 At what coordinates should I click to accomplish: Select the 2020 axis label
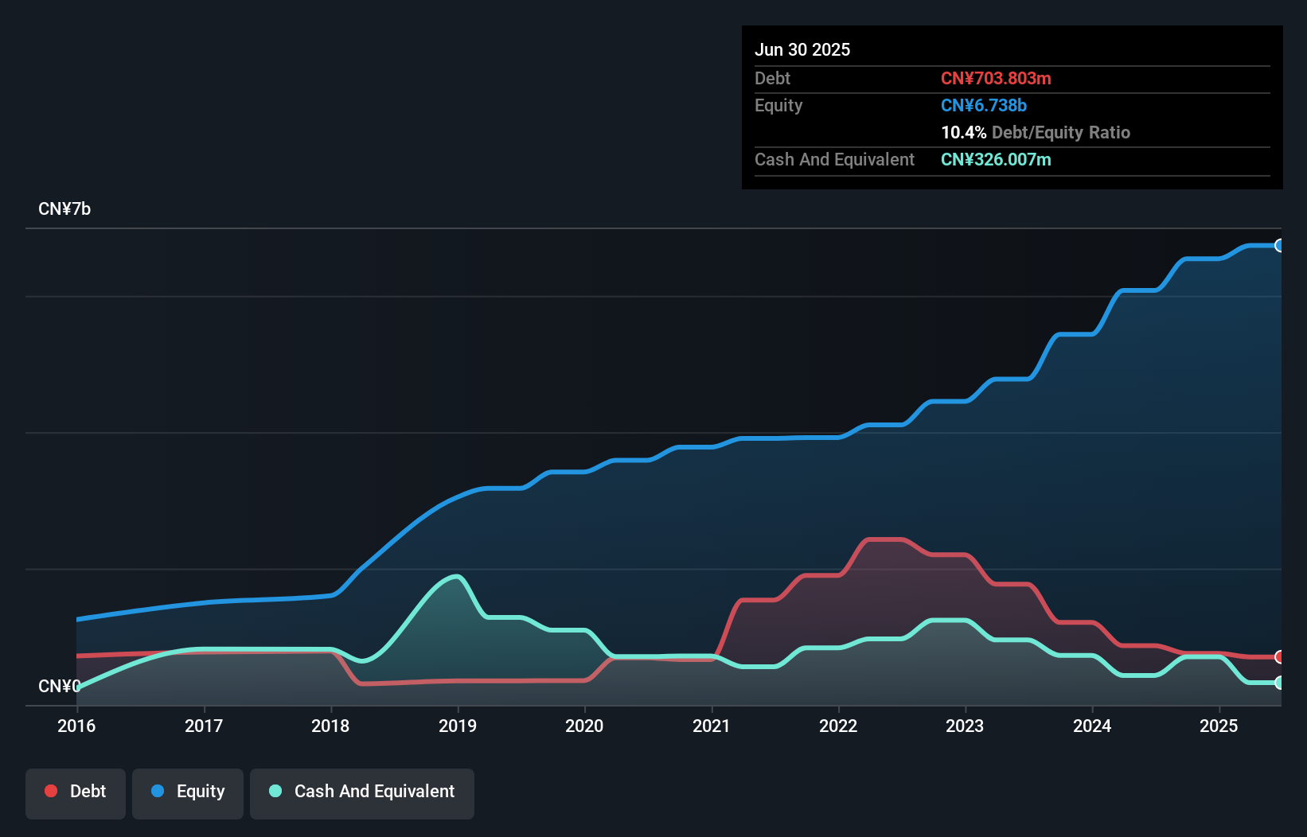click(x=584, y=726)
